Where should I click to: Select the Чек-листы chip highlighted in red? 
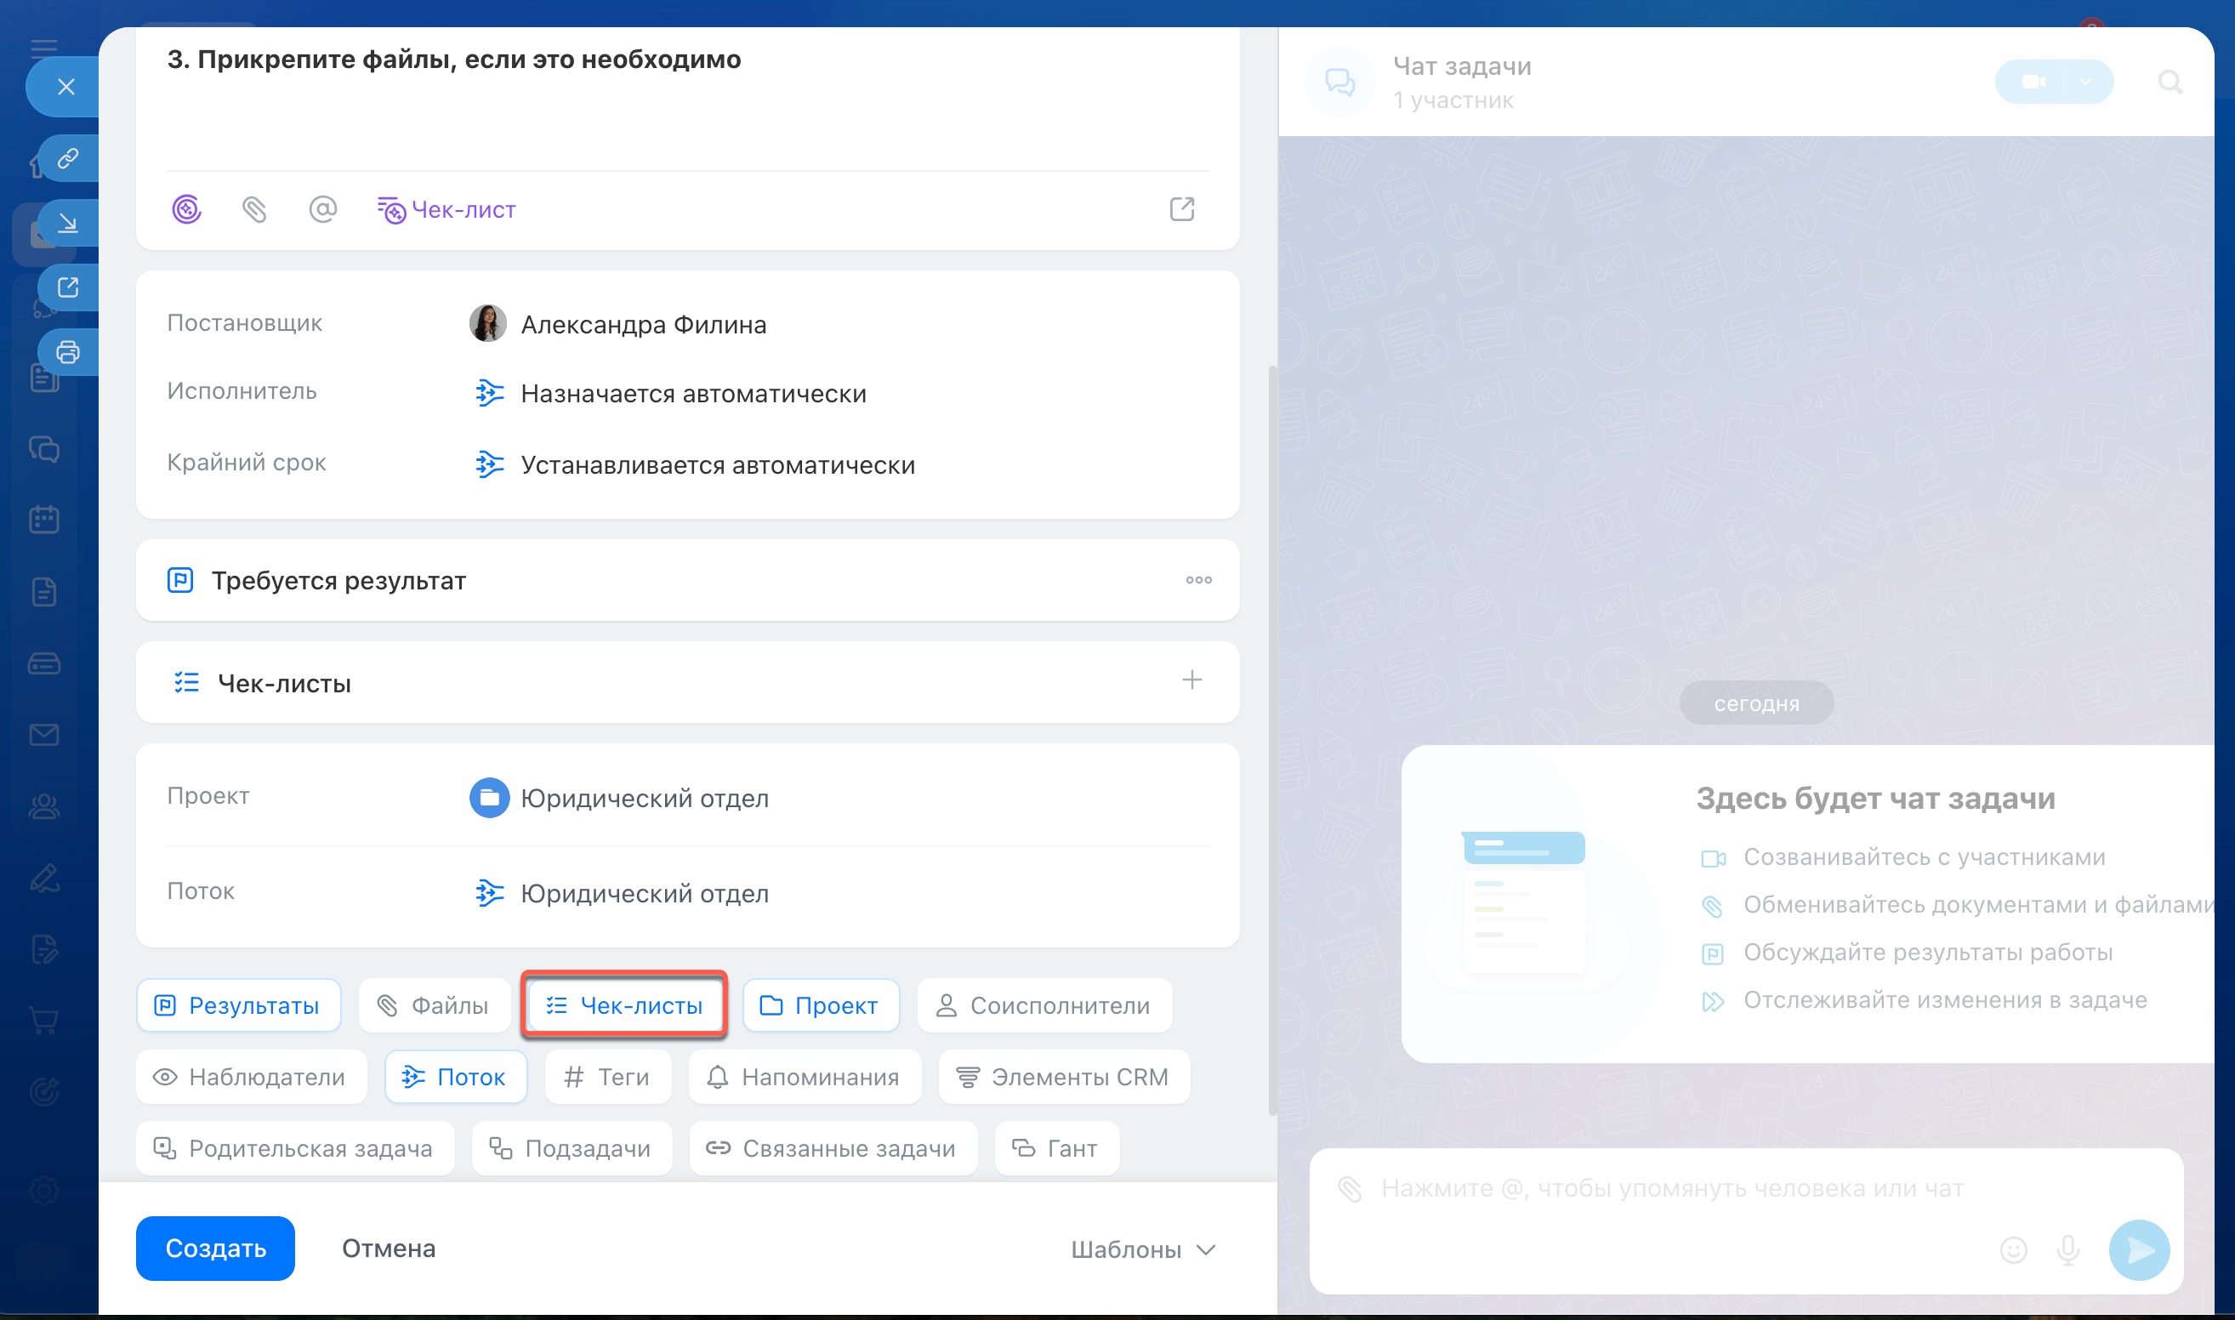[624, 1005]
